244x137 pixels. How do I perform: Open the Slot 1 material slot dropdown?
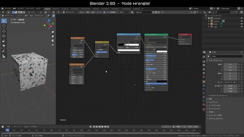[125, 12]
